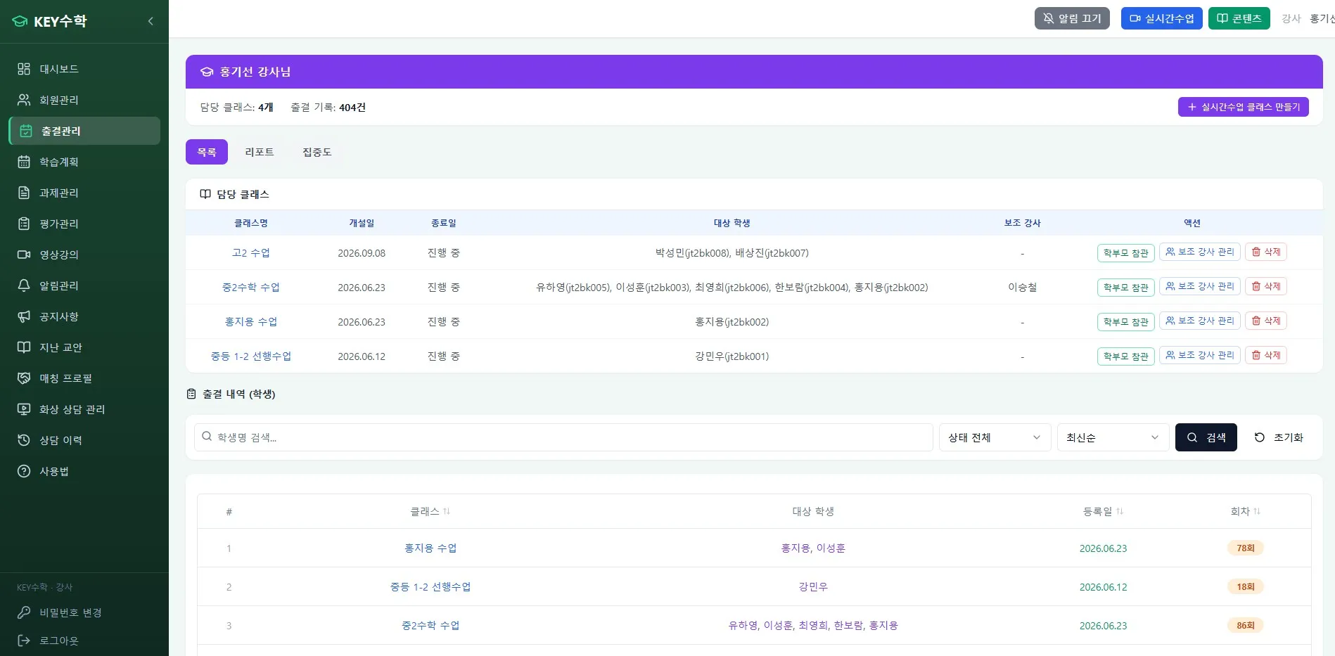Open 공지사항 megaphone icon in sidebar
The height and width of the screenshot is (656, 1335).
(24, 316)
